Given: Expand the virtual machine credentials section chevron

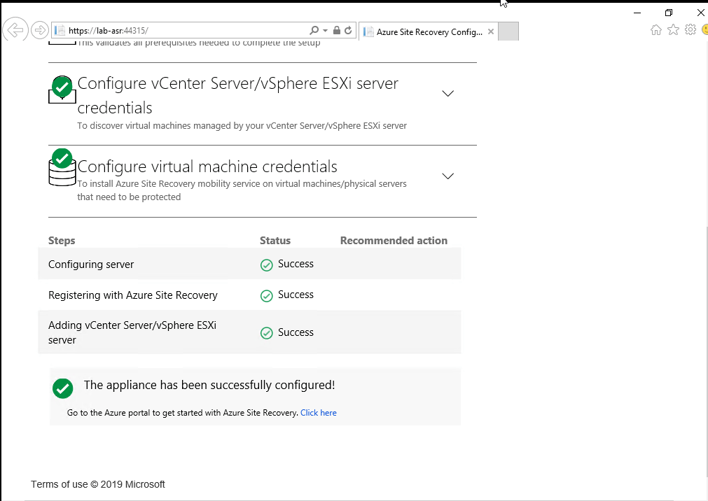Looking at the screenshot, I should 448,176.
